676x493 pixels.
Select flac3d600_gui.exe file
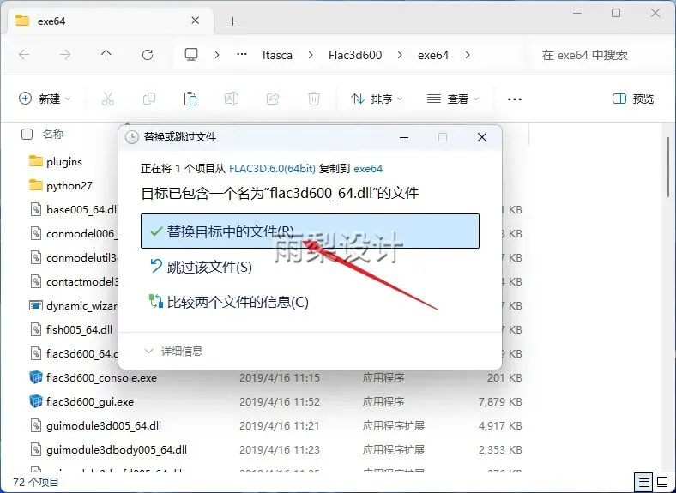coord(90,402)
